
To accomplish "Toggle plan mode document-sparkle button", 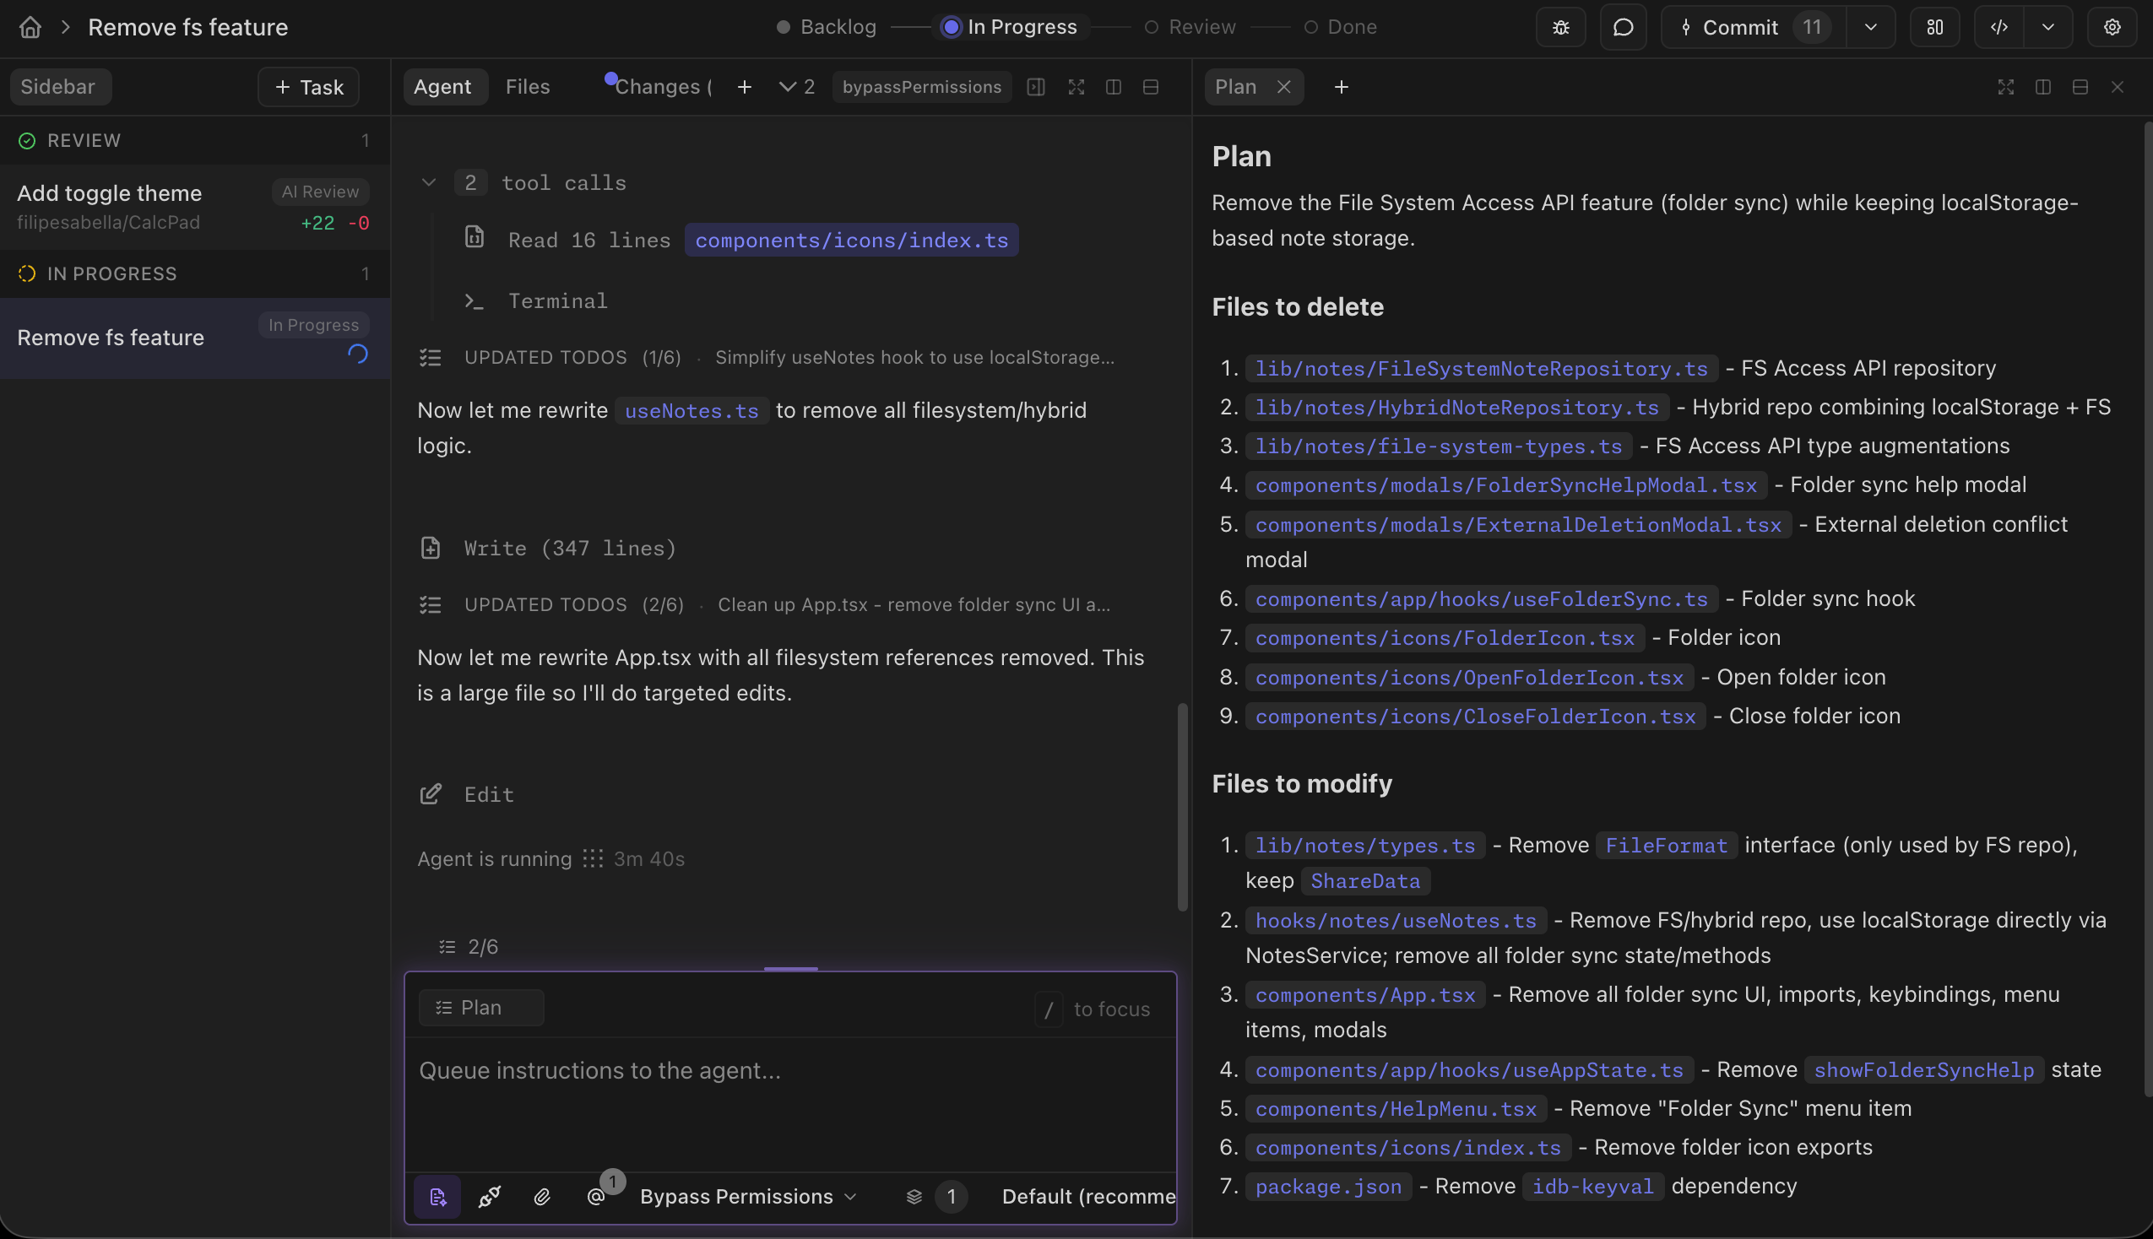I will (x=437, y=1197).
